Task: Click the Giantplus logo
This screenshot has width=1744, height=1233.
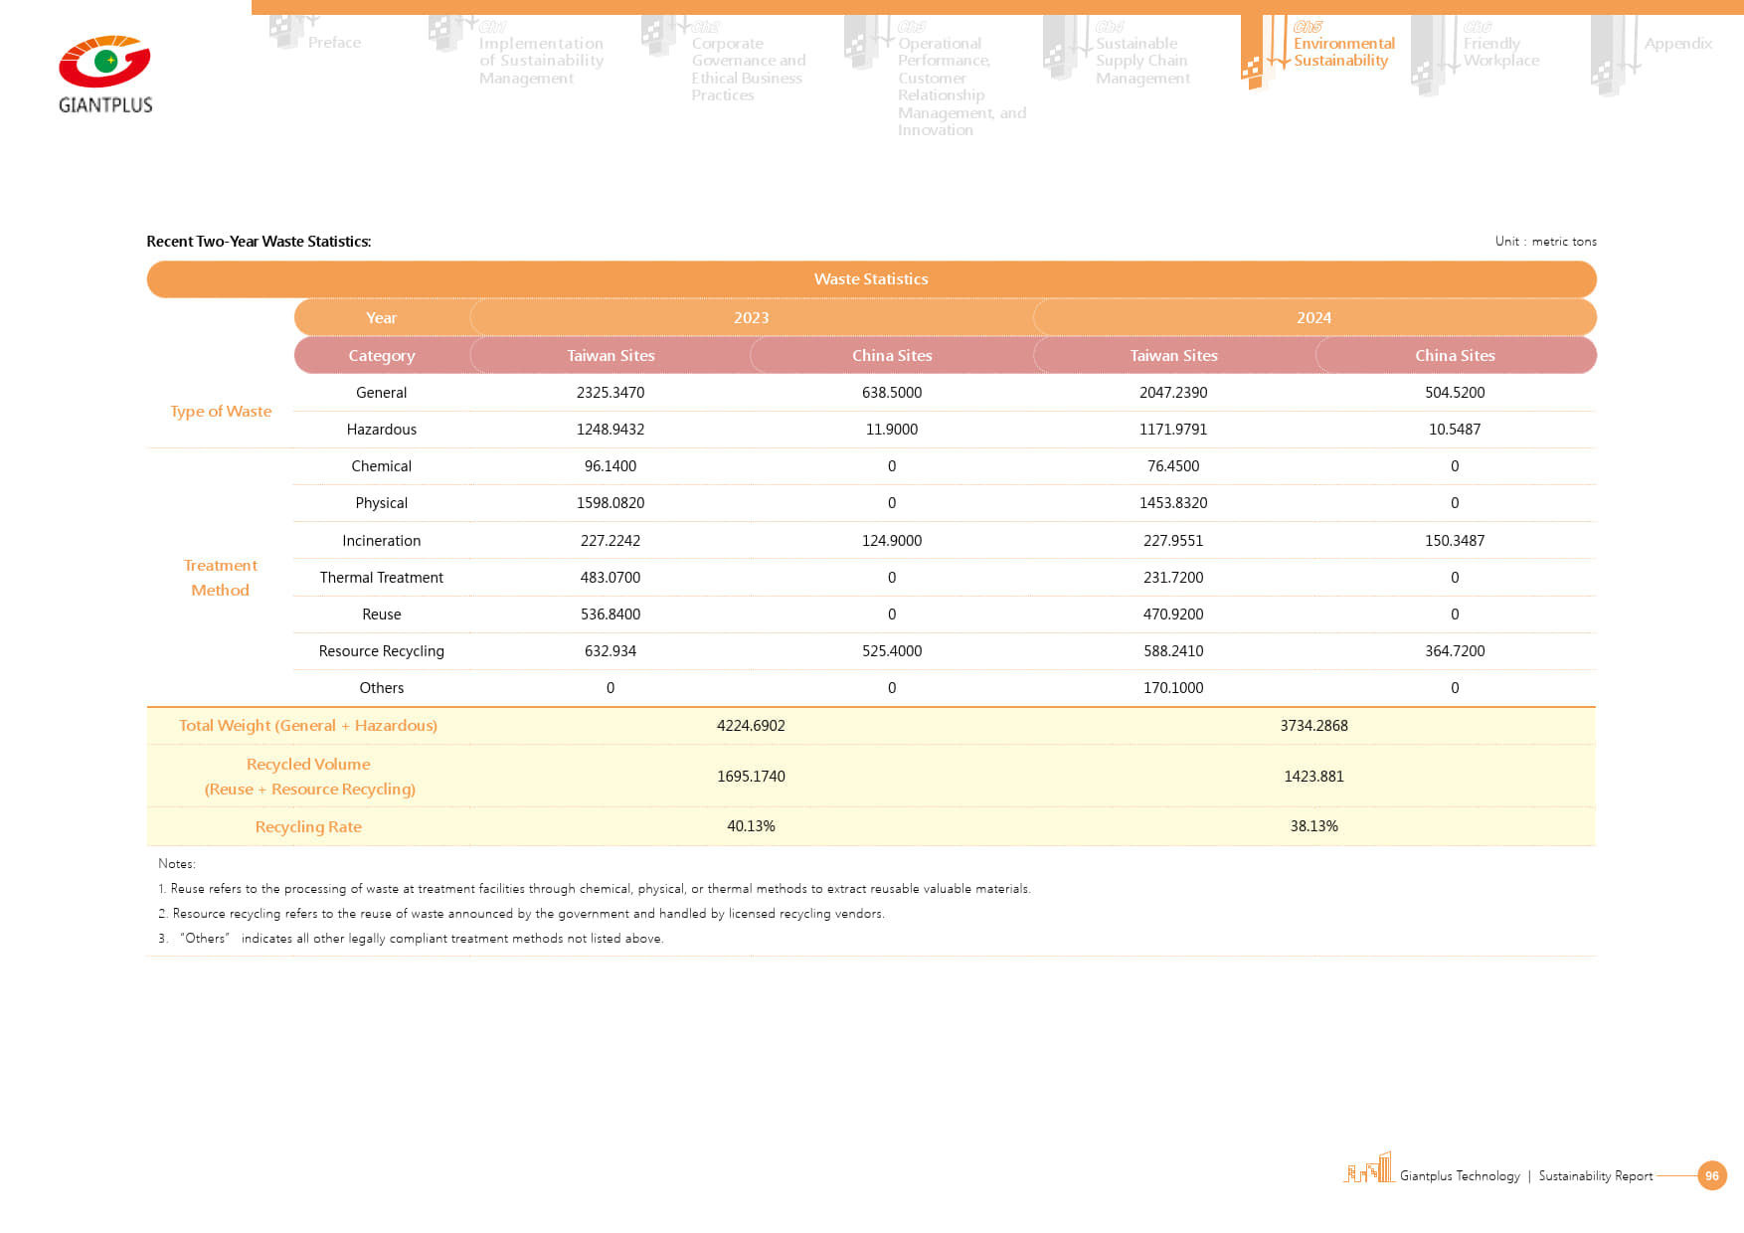Action: click(105, 75)
